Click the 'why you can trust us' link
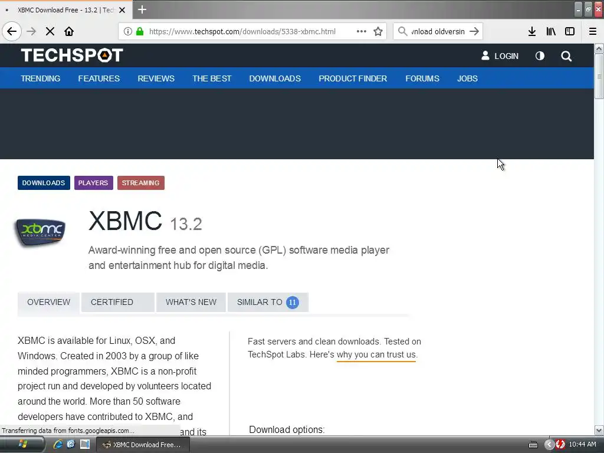The image size is (604, 453). click(x=376, y=354)
